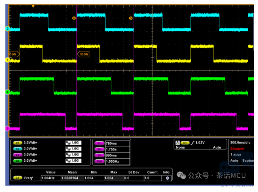Click the trigger source C1 badge
The width and height of the screenshot is (258, 192).
click(x=185, y=143)
